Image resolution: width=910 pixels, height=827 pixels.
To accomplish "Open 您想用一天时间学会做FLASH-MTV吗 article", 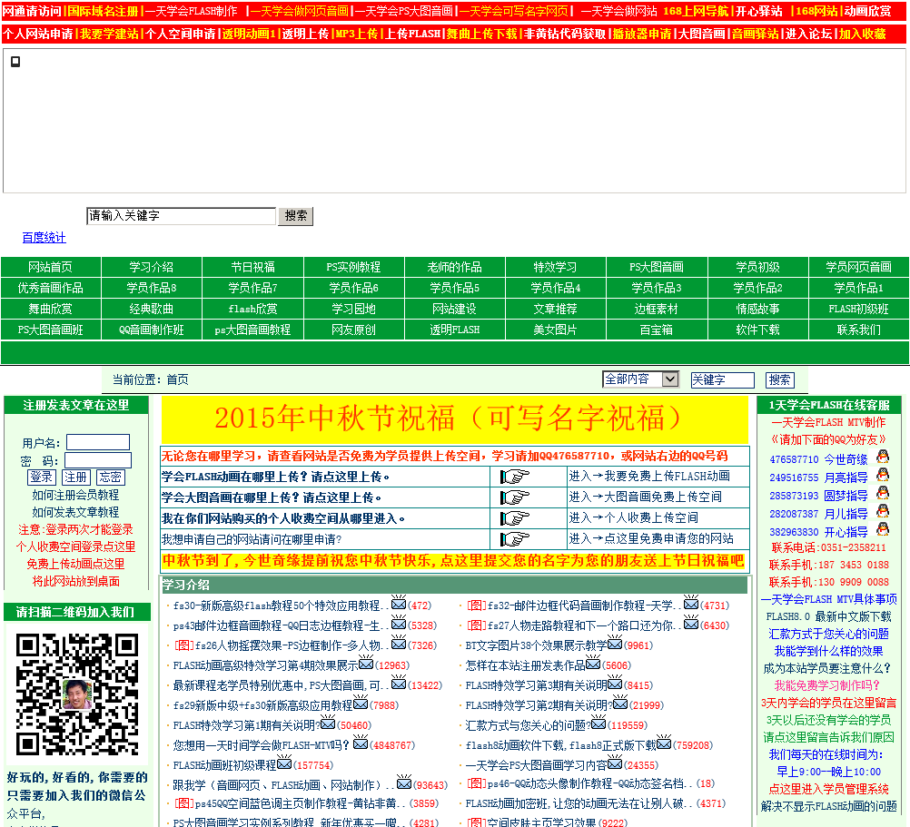I will click(x=262, y=745).
